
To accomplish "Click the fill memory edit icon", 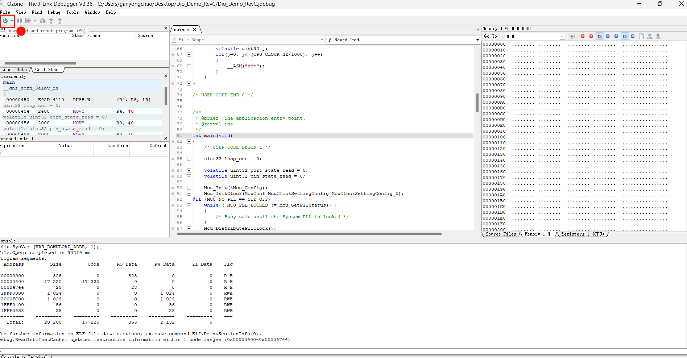I will 641,36.
